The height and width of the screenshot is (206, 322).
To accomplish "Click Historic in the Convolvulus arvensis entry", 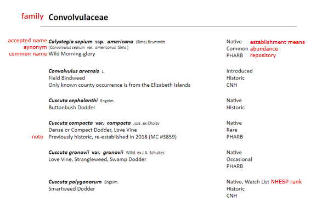I will (x=235, y=78).
